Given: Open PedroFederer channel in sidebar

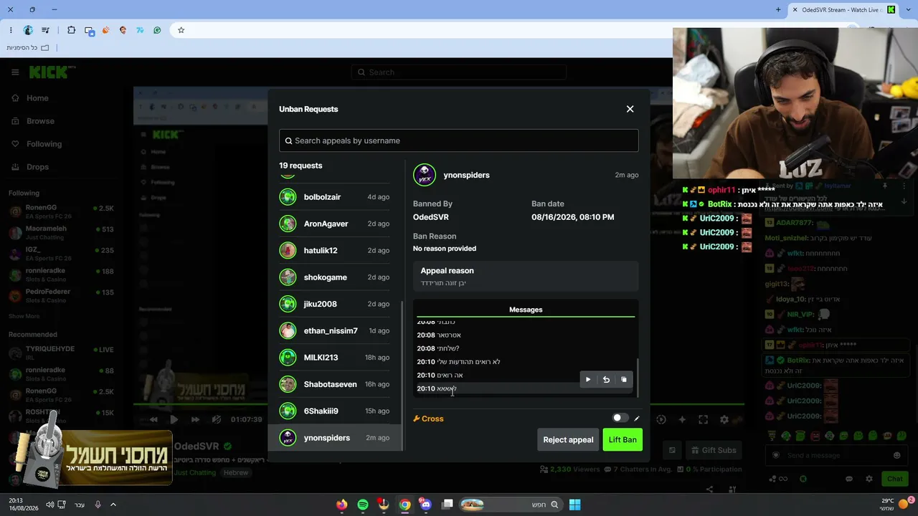Looking at the screenshot, I should [x=62, y=295].
